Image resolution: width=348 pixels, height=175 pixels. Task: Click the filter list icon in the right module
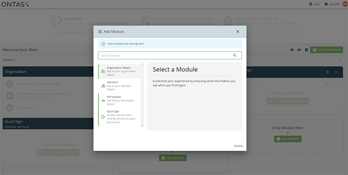(326, 83)
